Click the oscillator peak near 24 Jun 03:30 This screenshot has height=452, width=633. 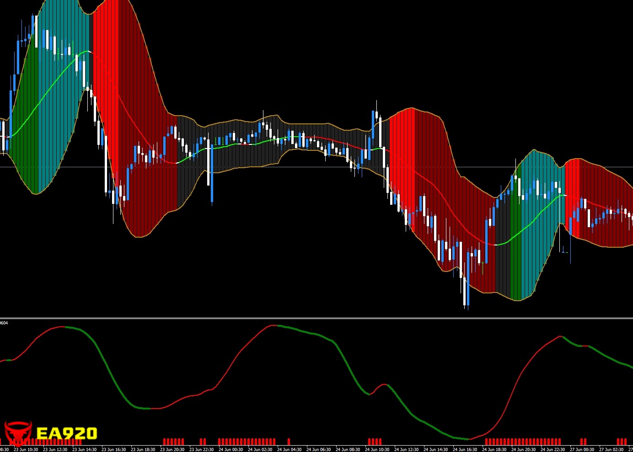[x=274, y=325]
